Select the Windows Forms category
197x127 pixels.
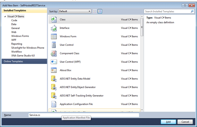click(20, 36)
